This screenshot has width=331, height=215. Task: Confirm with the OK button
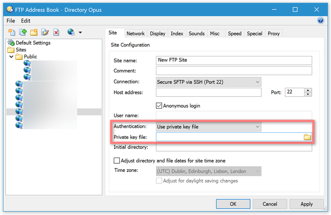point(233,204)
